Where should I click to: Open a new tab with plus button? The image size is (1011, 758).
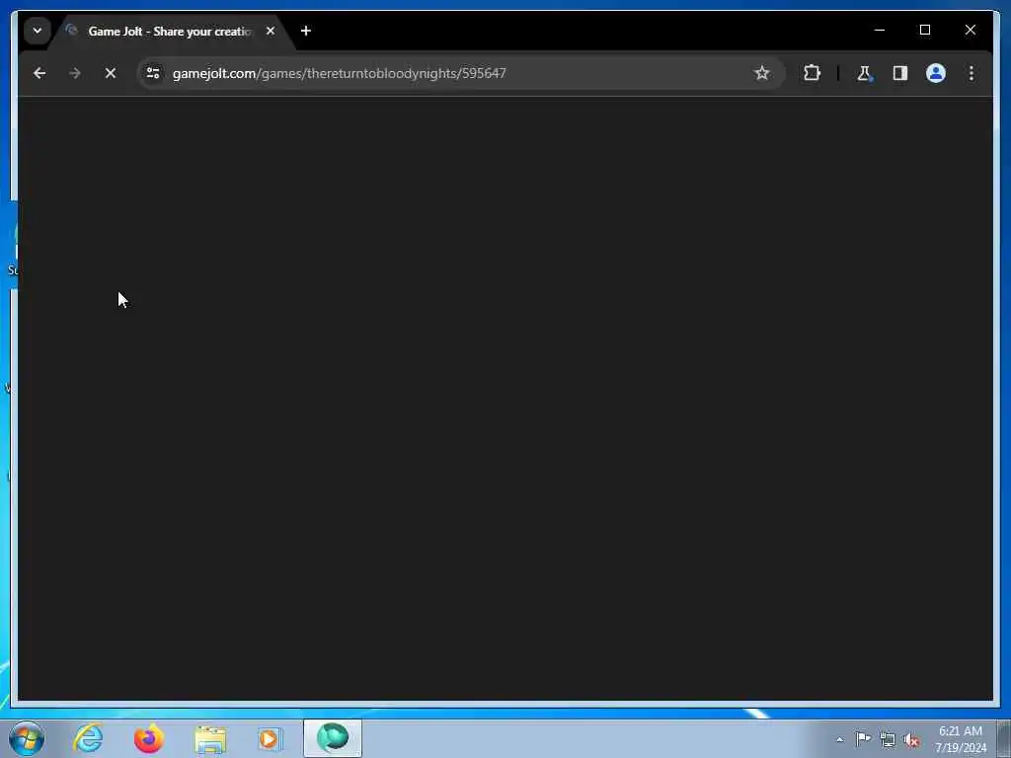306,31
